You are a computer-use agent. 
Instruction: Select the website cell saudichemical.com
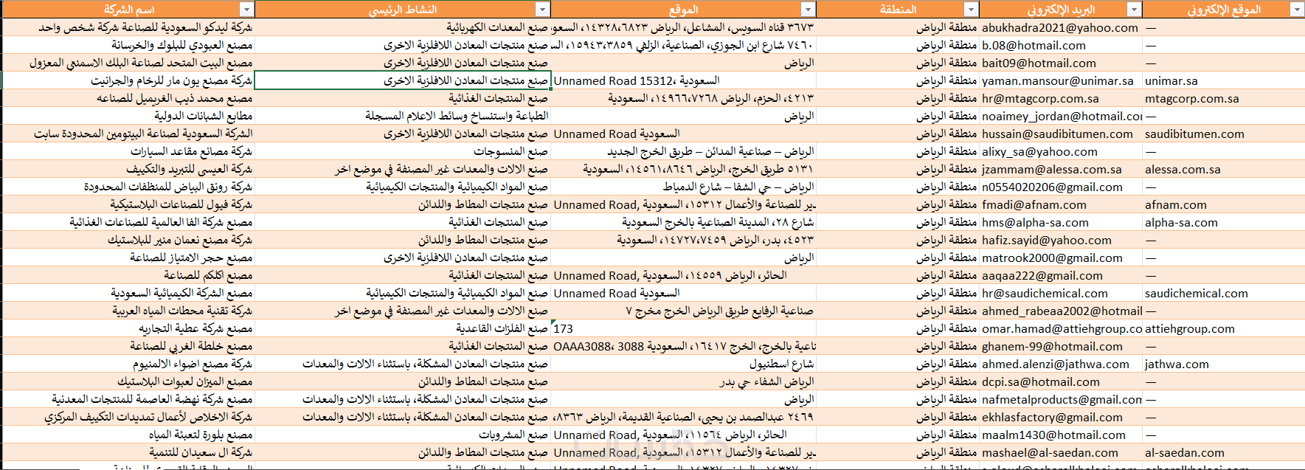coord(1223,293)
